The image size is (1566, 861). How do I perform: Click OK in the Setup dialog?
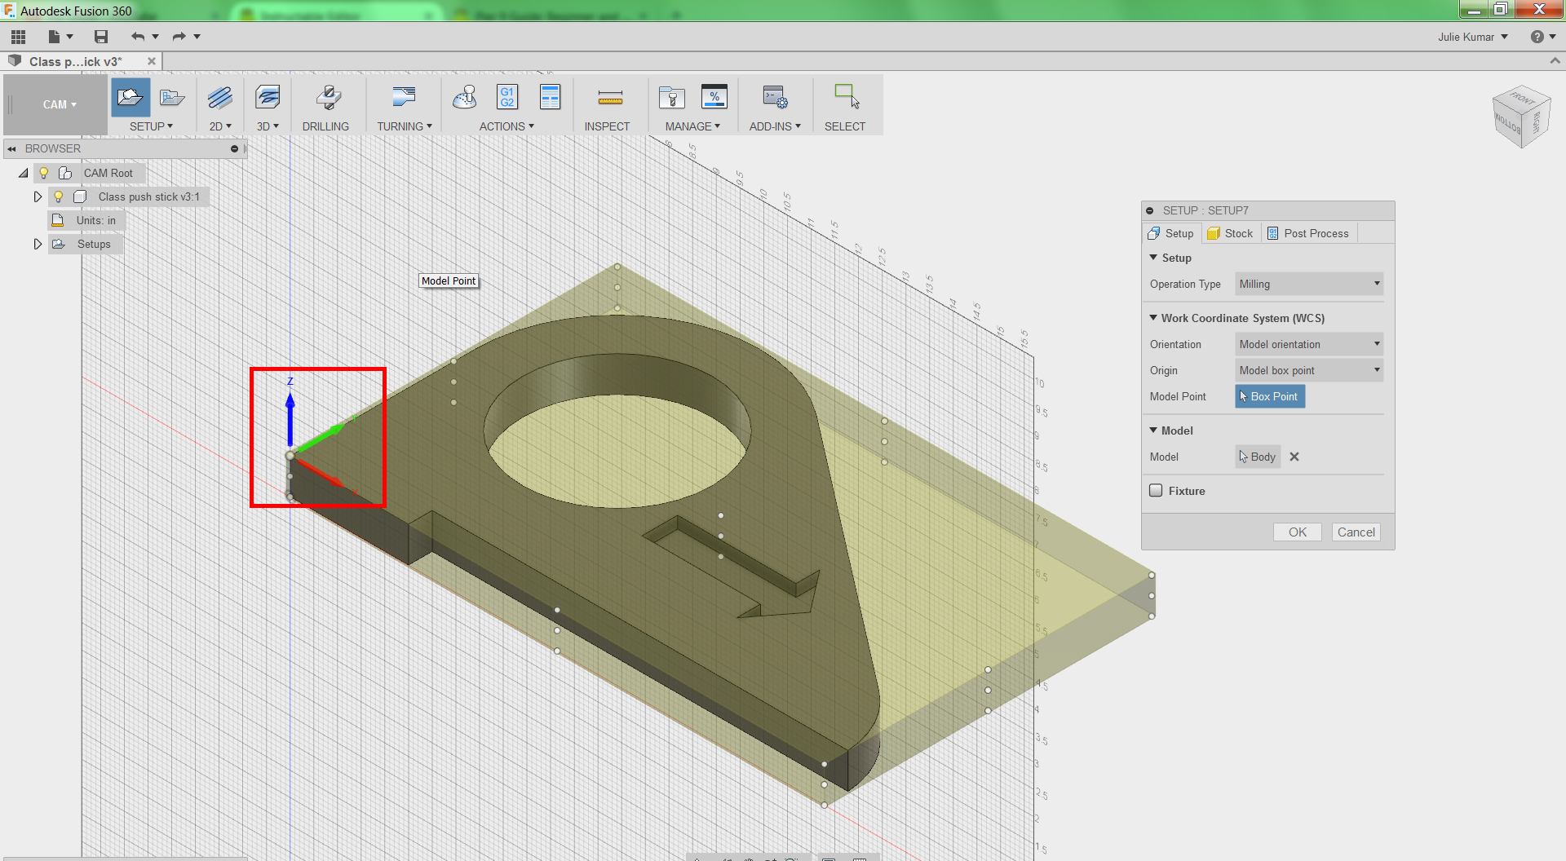click(x=1297, y=532)
